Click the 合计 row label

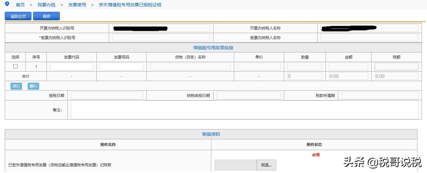(x=26, y=76)
